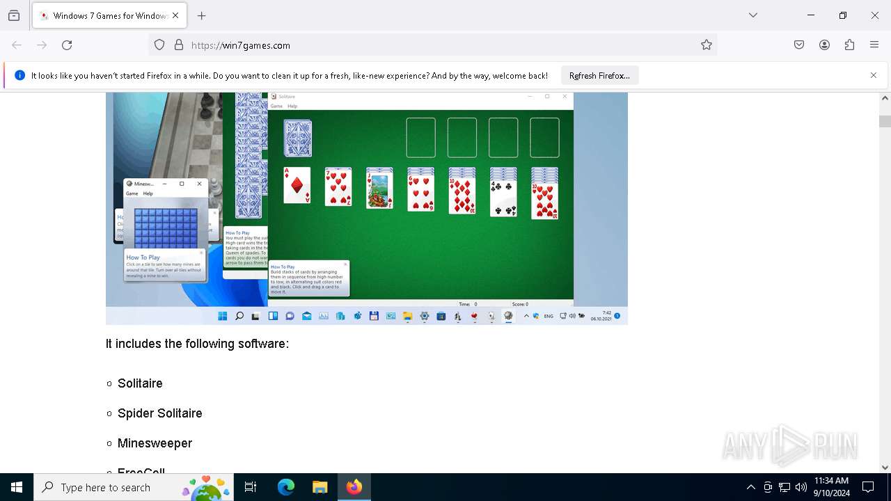Go back to previous page

17,45
